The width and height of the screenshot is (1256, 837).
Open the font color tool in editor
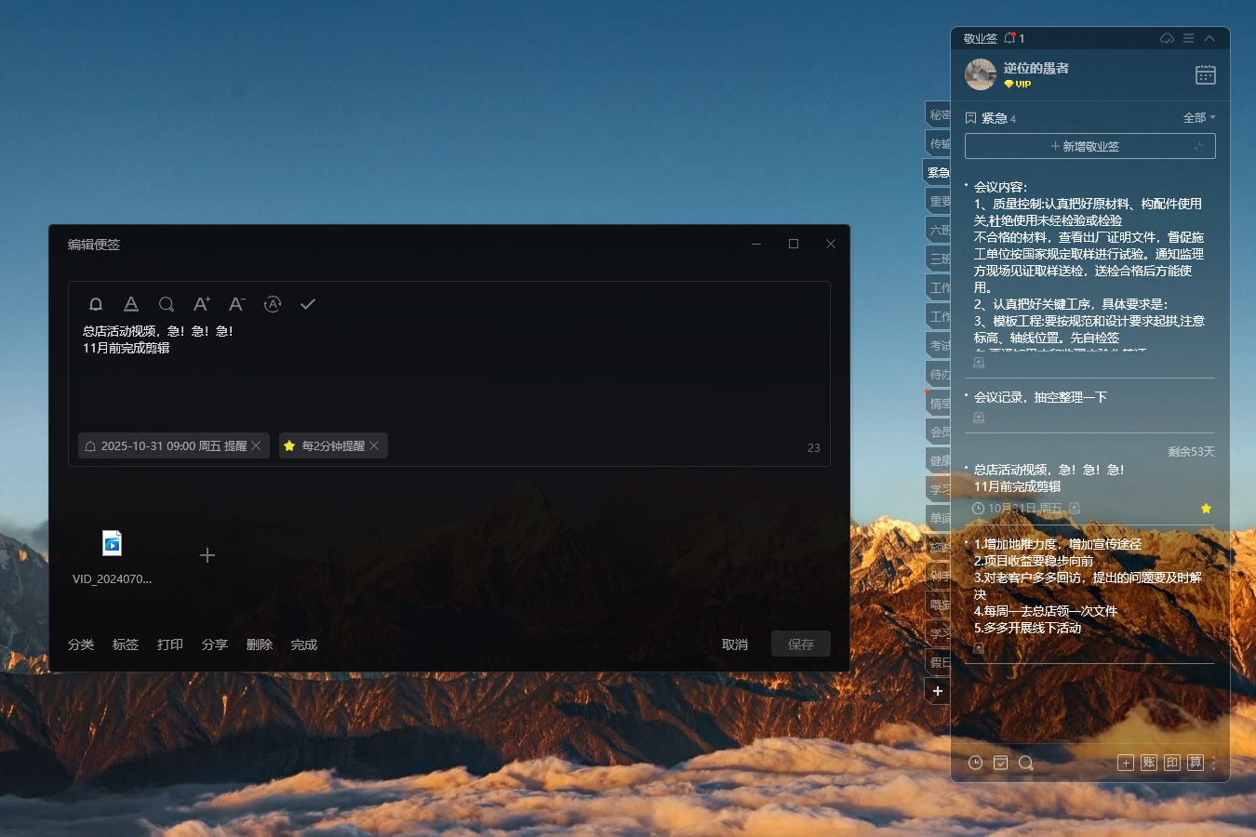(x=131, y=304)
